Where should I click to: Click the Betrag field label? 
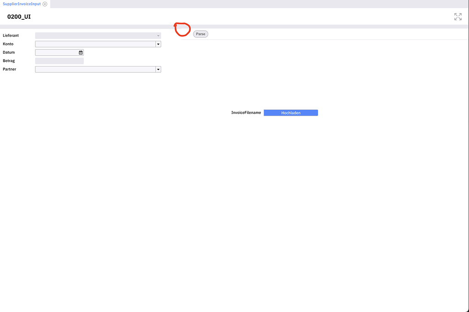point(8,61)
